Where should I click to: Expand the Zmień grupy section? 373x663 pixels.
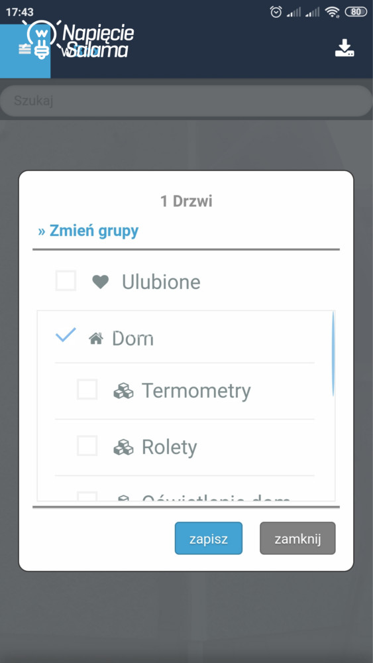point(88,231)
